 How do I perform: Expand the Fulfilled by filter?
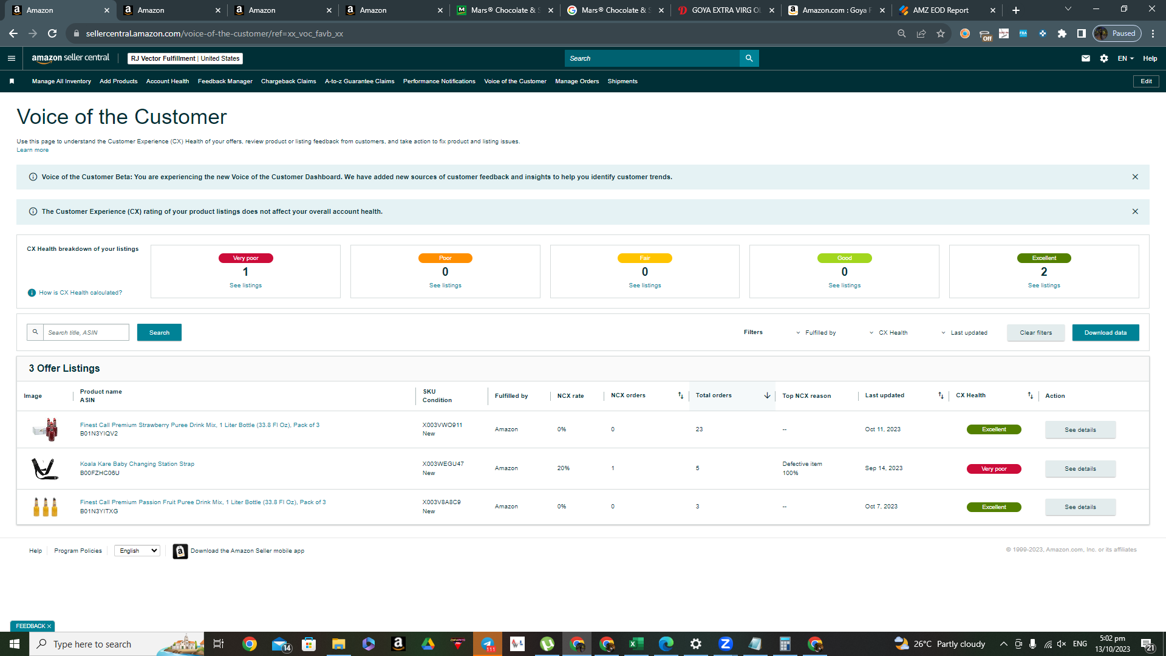click(x=816, y=333)
